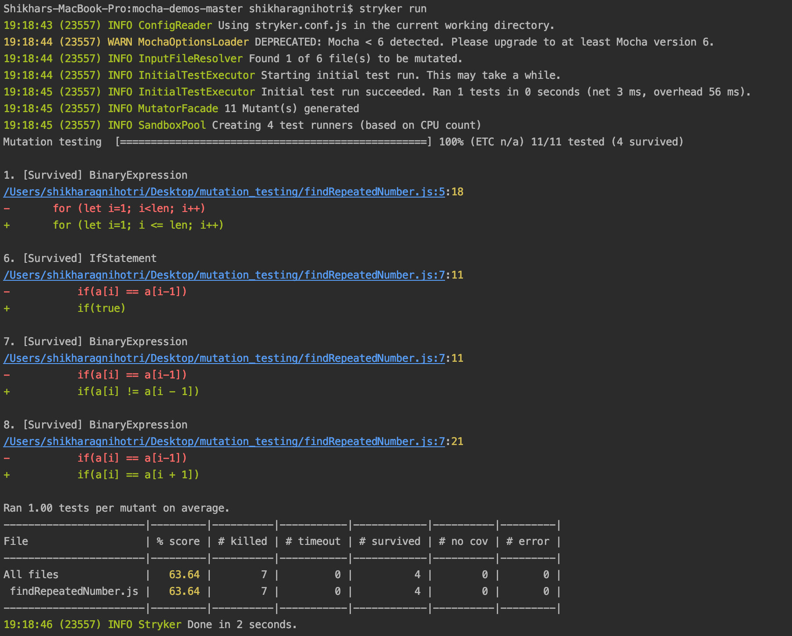792x636 pixels.
Task: Click the '# survived' column header
Action: coord(390,541)
